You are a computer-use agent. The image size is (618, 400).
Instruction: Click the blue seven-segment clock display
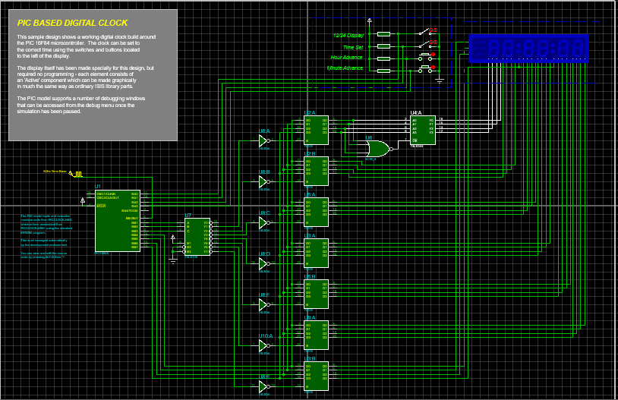click(528, 49)
